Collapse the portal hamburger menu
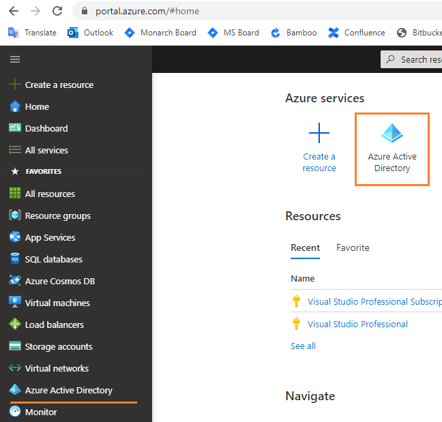442x422 pixels. 14,59
